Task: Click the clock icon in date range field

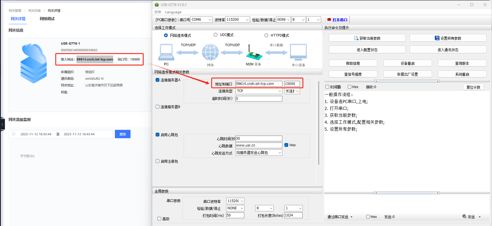Action: pos(14,134)
